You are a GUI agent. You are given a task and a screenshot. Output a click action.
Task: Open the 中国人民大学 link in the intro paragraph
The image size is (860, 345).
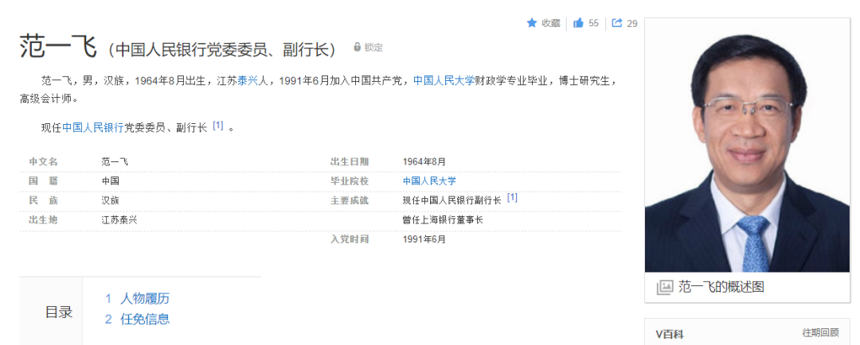[x=444, y=80]
